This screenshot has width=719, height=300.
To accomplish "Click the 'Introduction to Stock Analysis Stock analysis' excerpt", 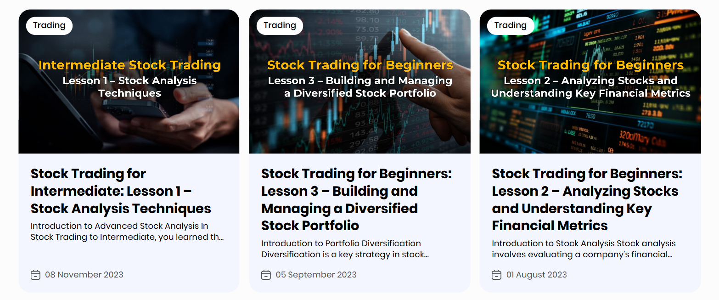I will pyautogui.click(x=583, y=249).
